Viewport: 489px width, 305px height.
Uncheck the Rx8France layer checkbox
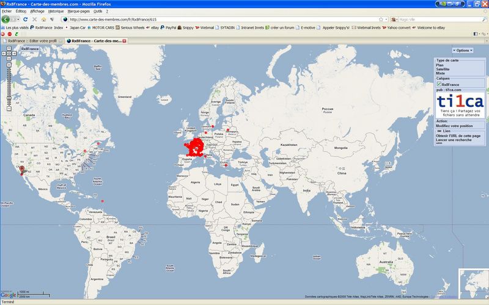click(x=438, y=84)
